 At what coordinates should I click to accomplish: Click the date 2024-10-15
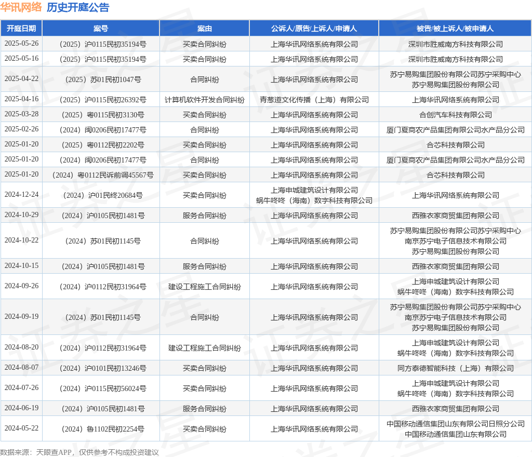tap(21, 266)
